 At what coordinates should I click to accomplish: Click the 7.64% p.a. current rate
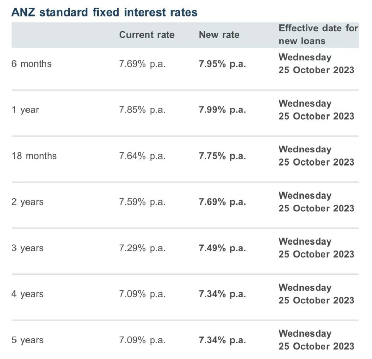click(142, 156)
